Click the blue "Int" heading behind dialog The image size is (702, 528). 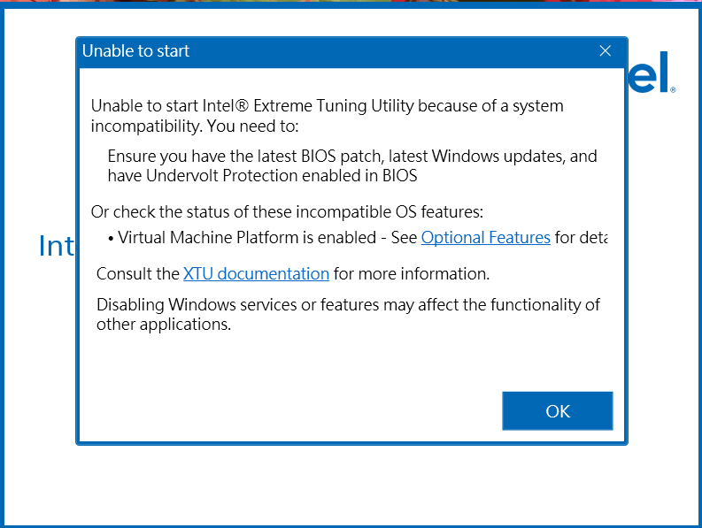(x=56, y=246)
